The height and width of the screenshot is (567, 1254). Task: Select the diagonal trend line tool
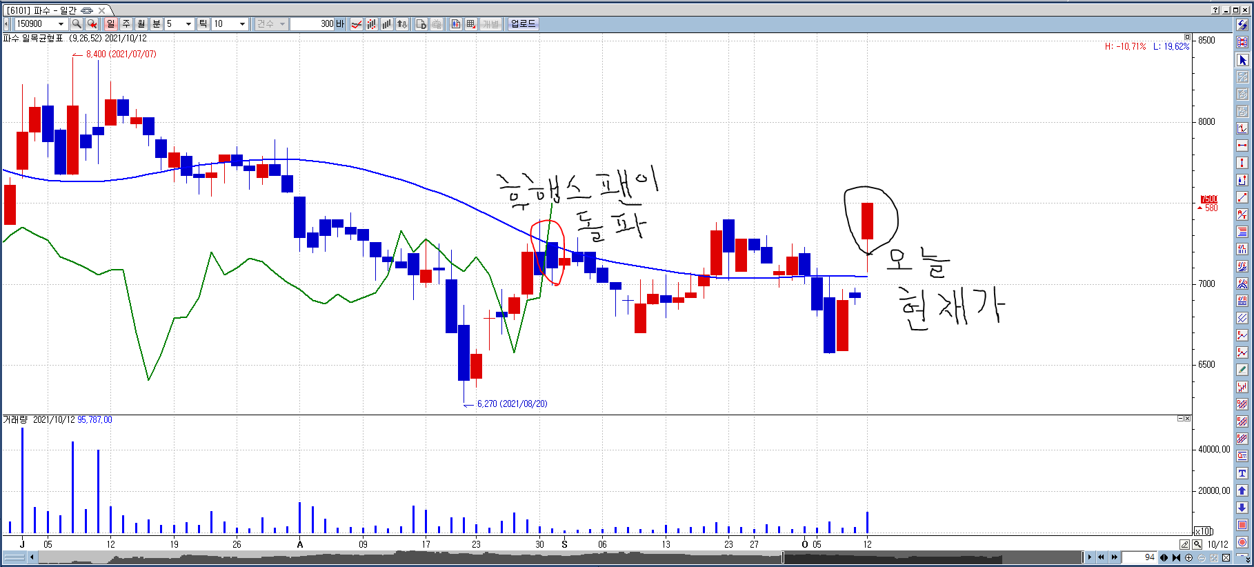[x=1242, y=197]
